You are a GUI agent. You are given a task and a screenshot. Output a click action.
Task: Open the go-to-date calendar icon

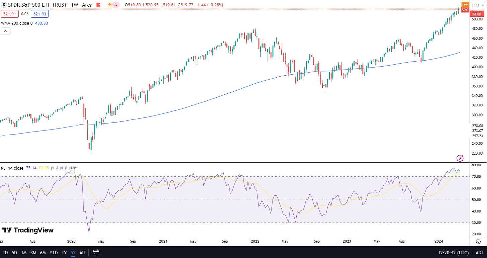click(x=96, y=252)
